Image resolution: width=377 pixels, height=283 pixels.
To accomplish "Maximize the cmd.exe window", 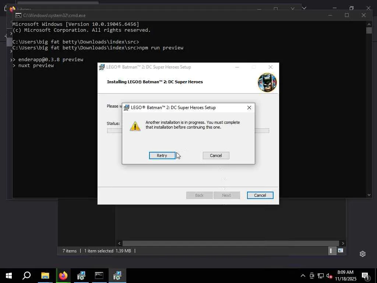I will coord(347,15).
